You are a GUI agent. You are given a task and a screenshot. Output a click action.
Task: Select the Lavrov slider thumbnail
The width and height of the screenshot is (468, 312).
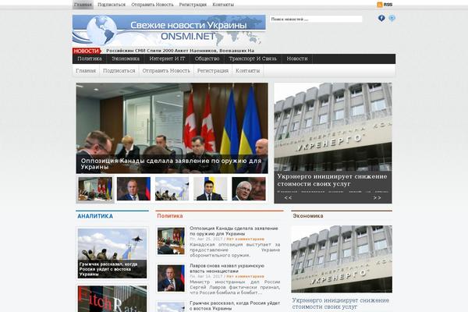[x=133, y=189]
